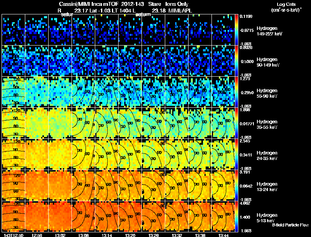Click the Hydrogen 13-24 keV row label
This screenshot has width=311, height=237.
tap(267, 186)
